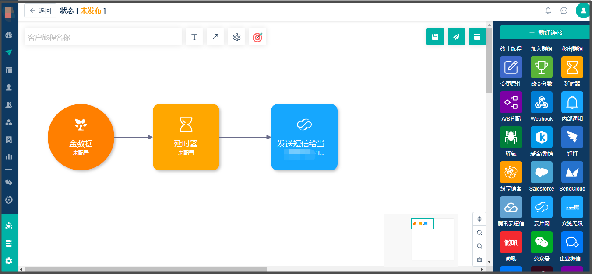
Task: Open chat messages icon in header
Action: [x=564, y=10]
